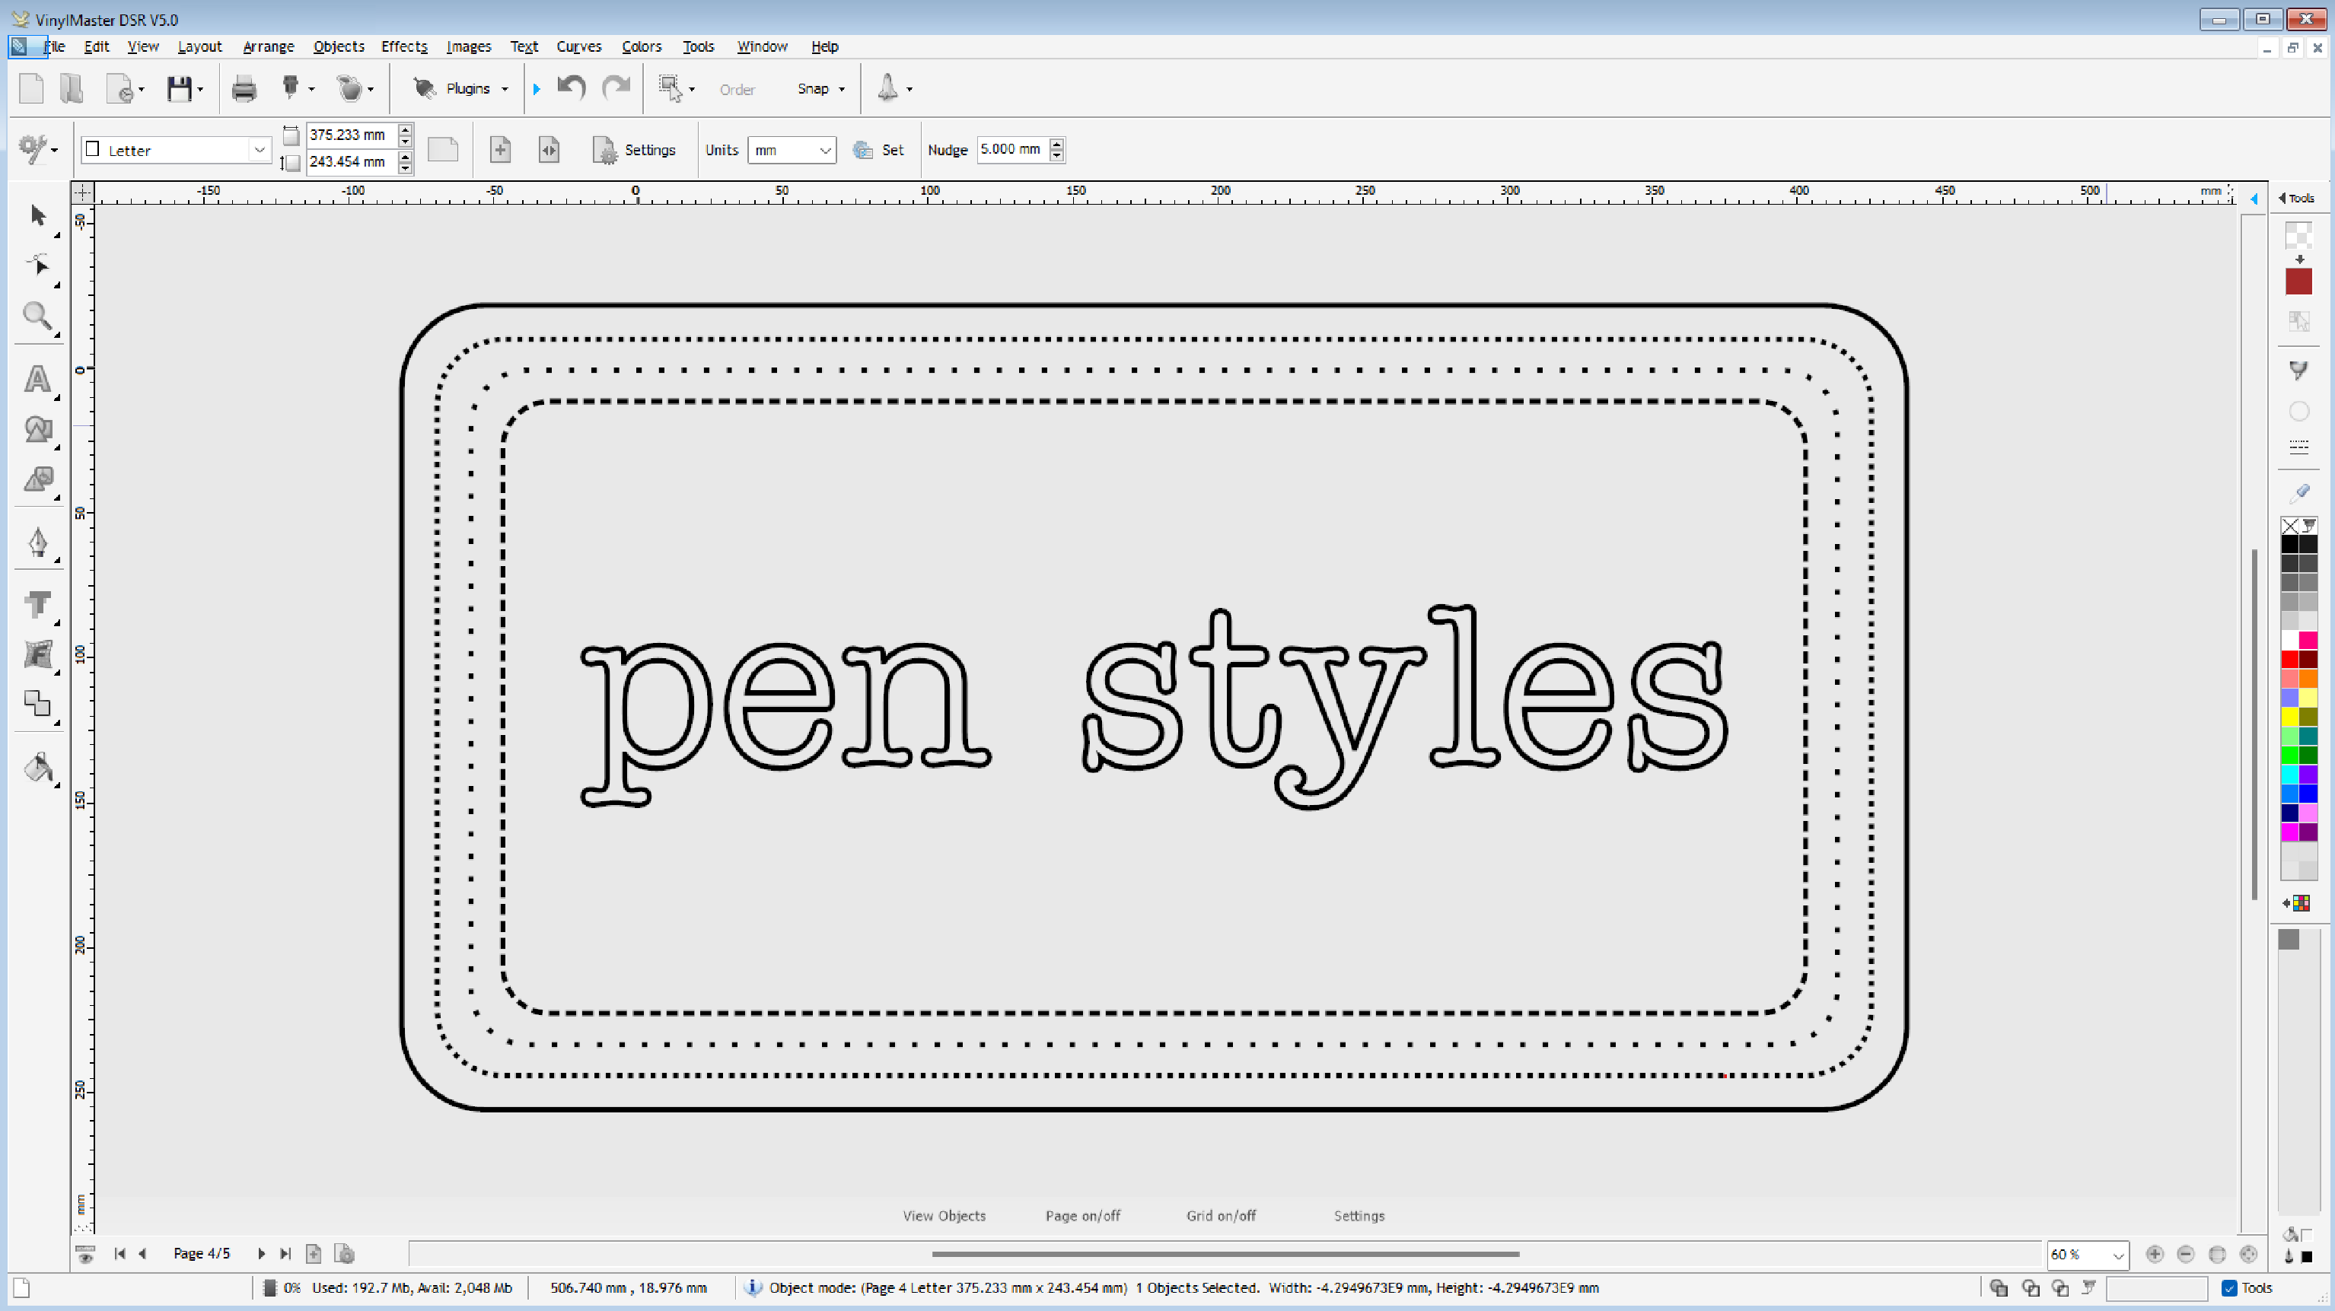Activate the magnifier Zoom tool
2335x1311 pixels.
[37, 315]
